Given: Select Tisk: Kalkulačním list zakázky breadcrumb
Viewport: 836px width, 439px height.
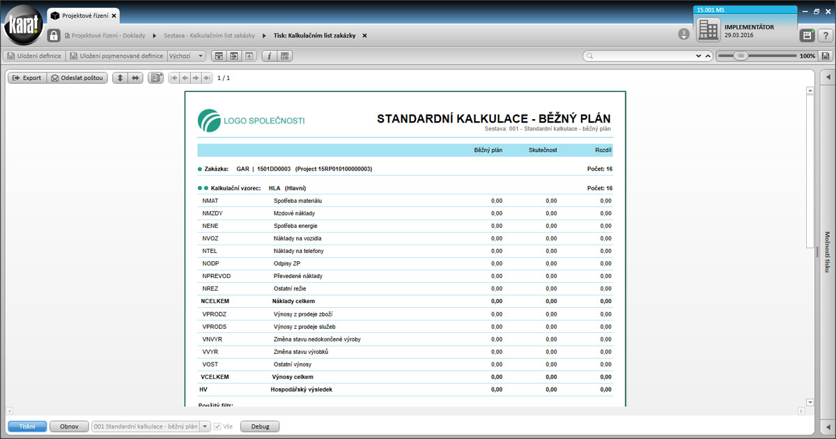Looking at the screenshot, I should point(316,36).
